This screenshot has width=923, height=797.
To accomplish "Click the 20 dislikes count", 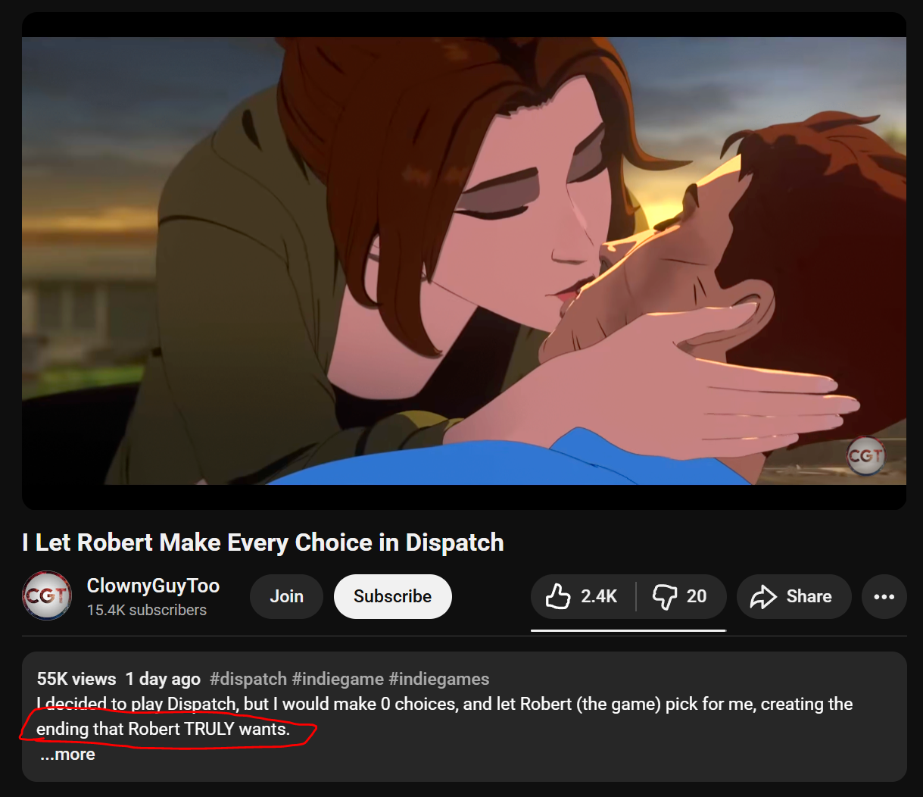I will [697, 596].
